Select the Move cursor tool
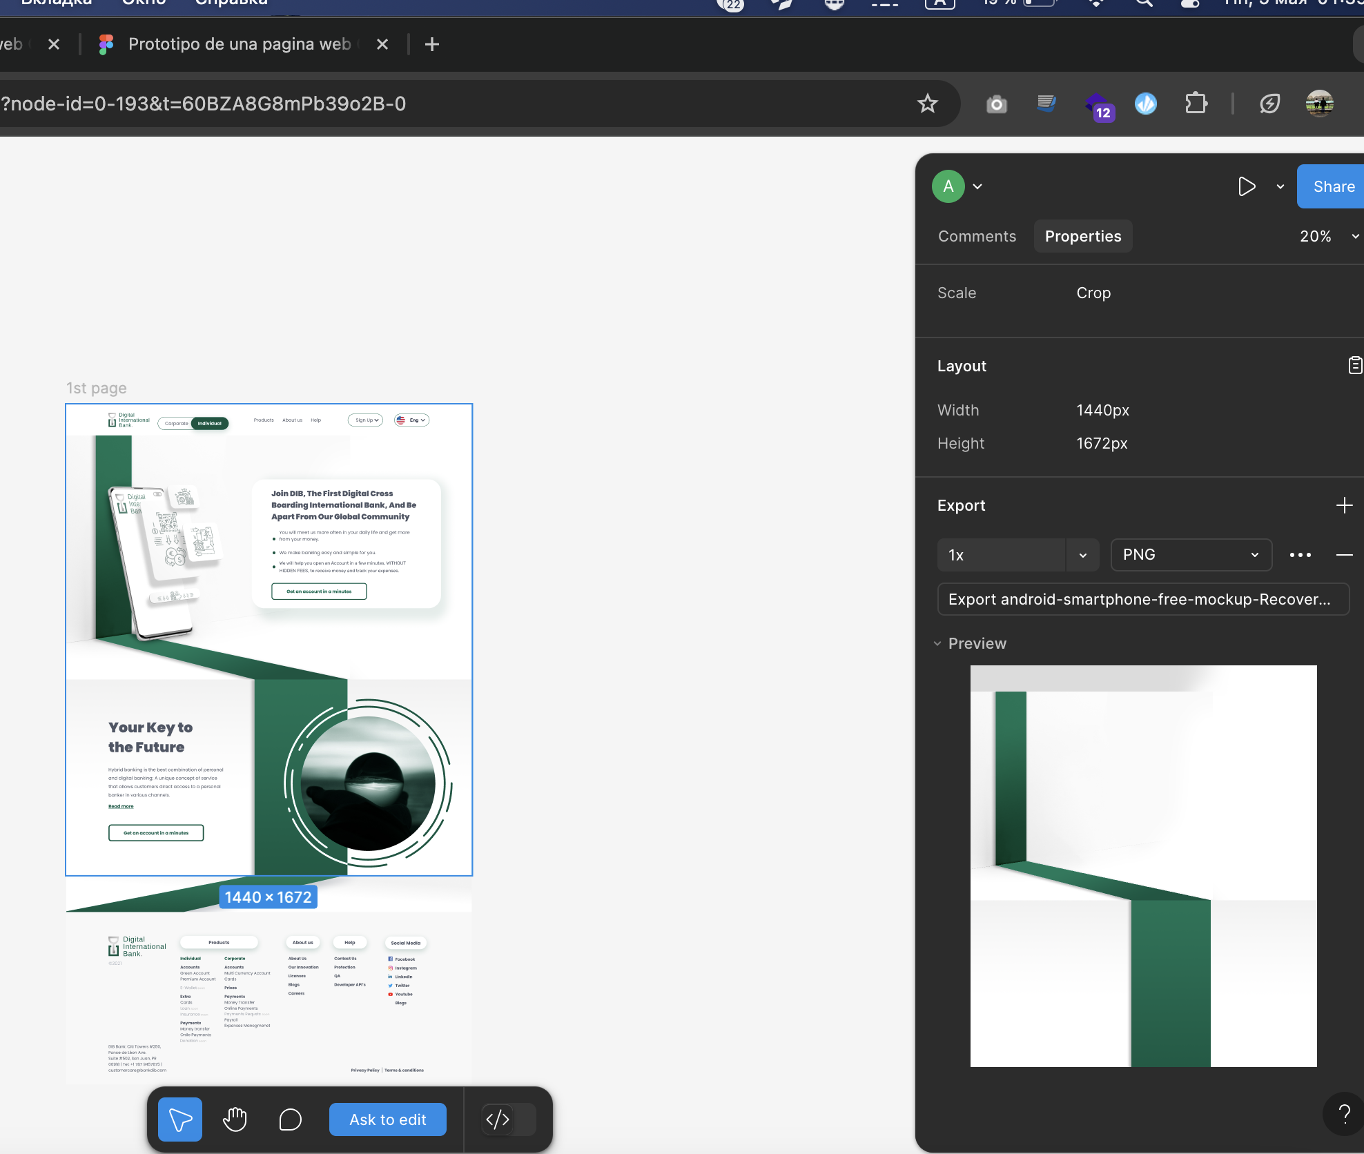 (180, 1119)
